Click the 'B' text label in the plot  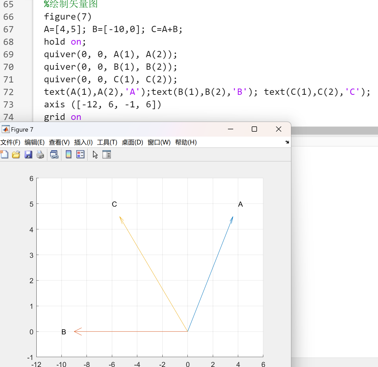[64, 332]
